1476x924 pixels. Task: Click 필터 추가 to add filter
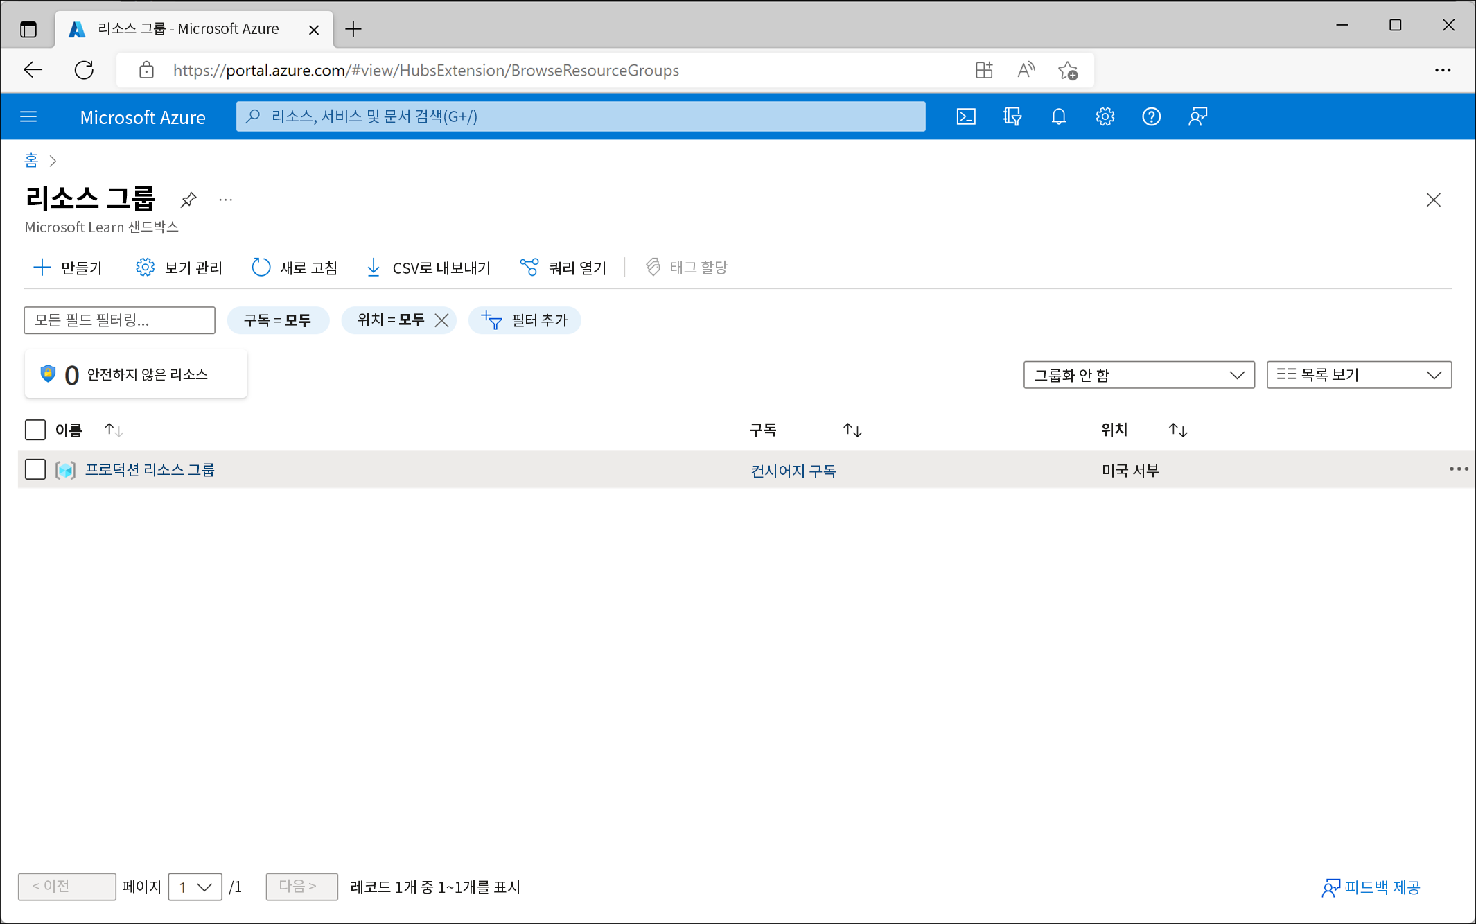(525, 320)
